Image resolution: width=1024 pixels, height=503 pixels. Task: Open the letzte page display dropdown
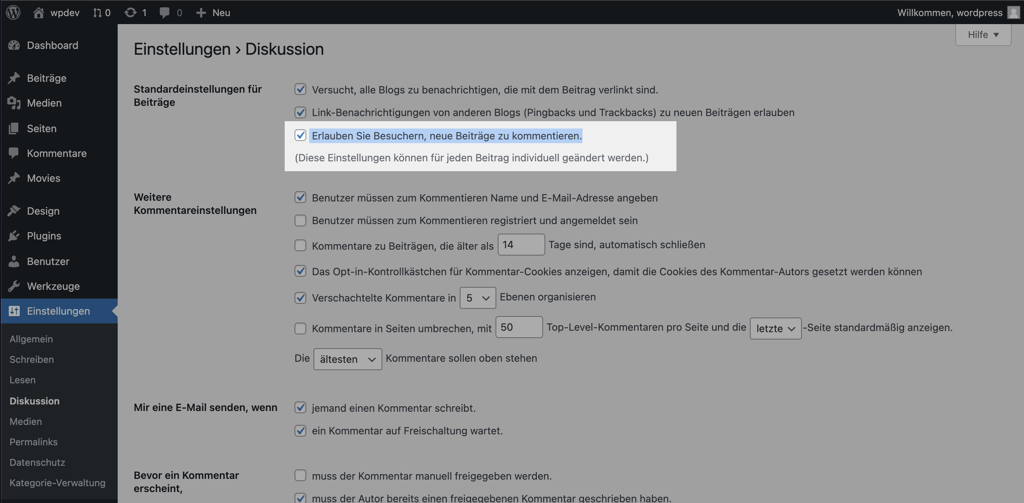click(x=775, y=328)
